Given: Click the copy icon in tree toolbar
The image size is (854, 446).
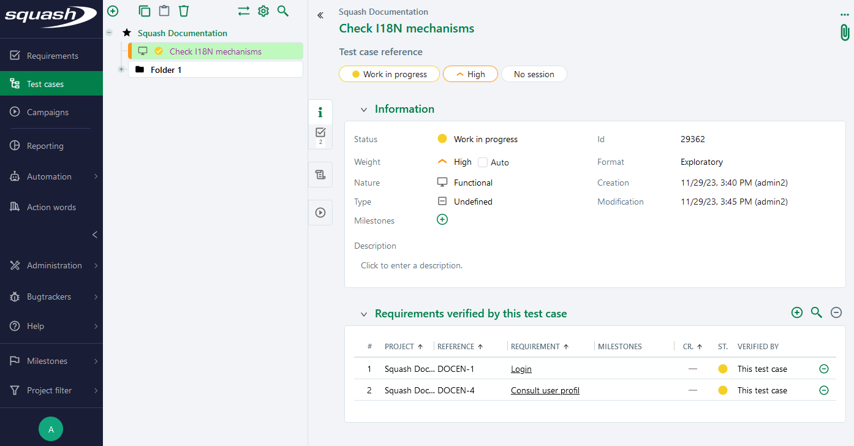Looking at the screenshot, I should (x=145, y=11).
